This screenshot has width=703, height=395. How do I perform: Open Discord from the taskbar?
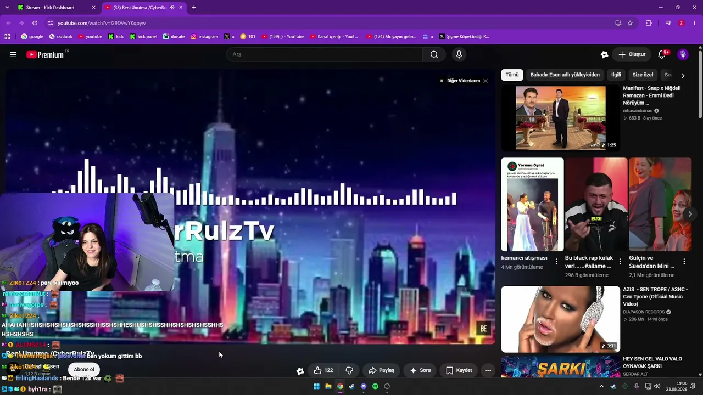[364, 386]
